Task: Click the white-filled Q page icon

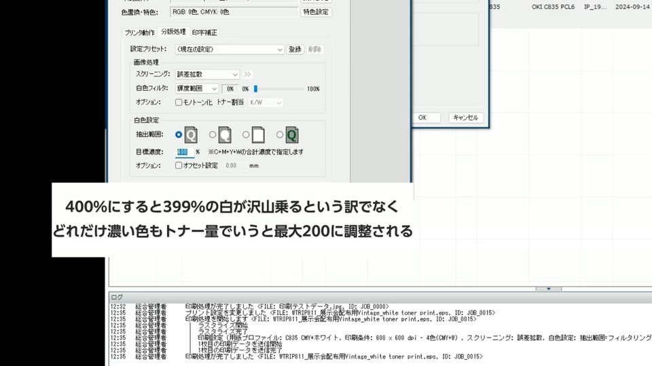Action: (x=225, y=134)
